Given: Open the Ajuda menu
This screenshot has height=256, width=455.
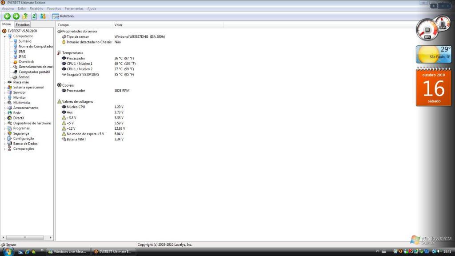Looking at the screenshot, I should (92, 8).
